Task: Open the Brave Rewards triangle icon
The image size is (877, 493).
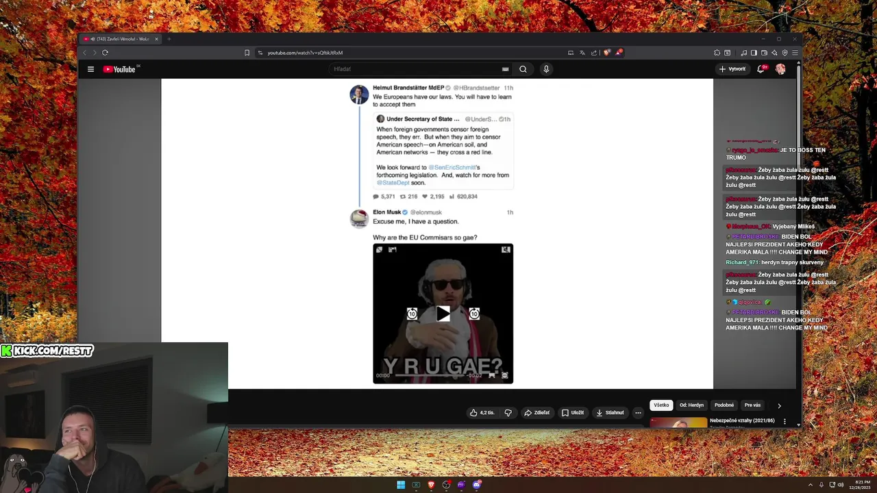Action: click(x=619, y=53)
